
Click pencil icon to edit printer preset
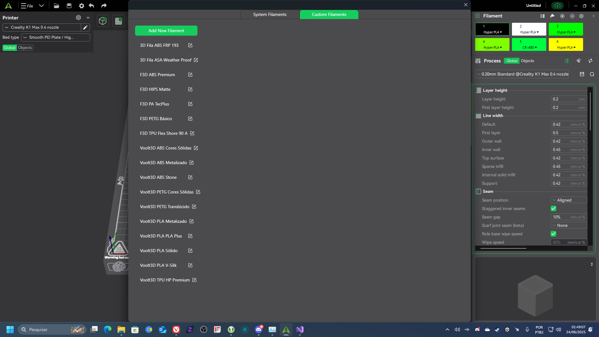[85, 27]
